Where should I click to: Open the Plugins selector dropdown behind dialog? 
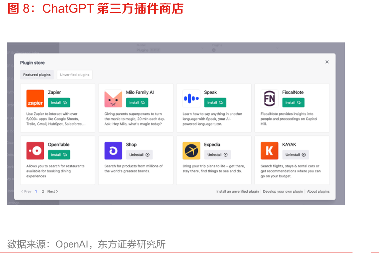coord(245,48)
